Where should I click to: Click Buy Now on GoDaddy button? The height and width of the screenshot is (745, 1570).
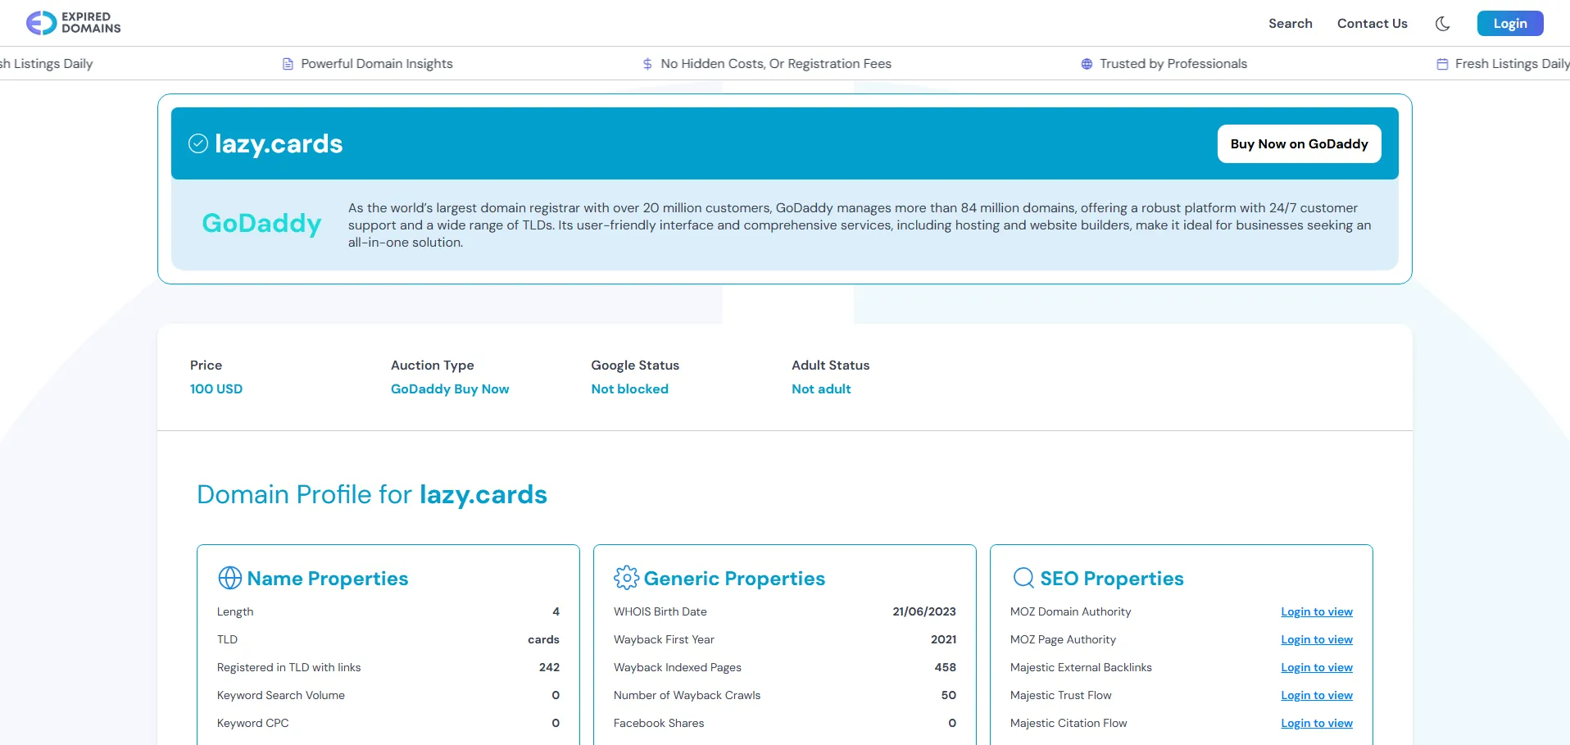click(1299, 144)
